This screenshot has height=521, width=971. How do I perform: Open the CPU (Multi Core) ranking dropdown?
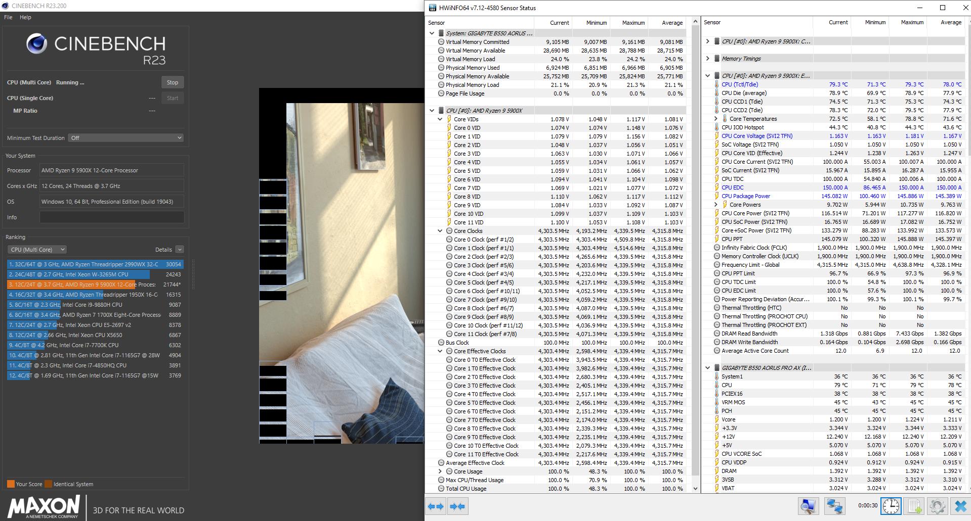tap(37, 250)
